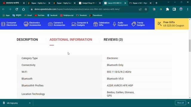This screenshot has width=191, height=107.
Task: Click the Free Gifts US $25.00 Coupon banner
Action: (172, 24)
